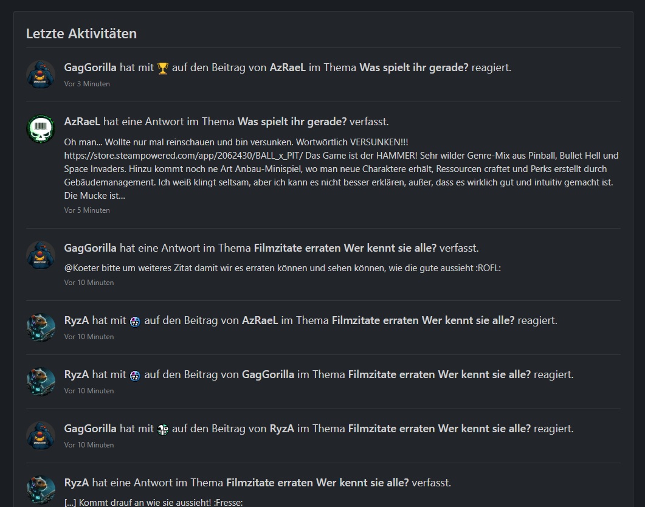
Task: Click the "Vor 5 Minuten" timestamp
Action: [x=87, y=210]
